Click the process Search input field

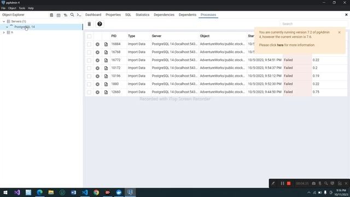click(x=313, y=24)
